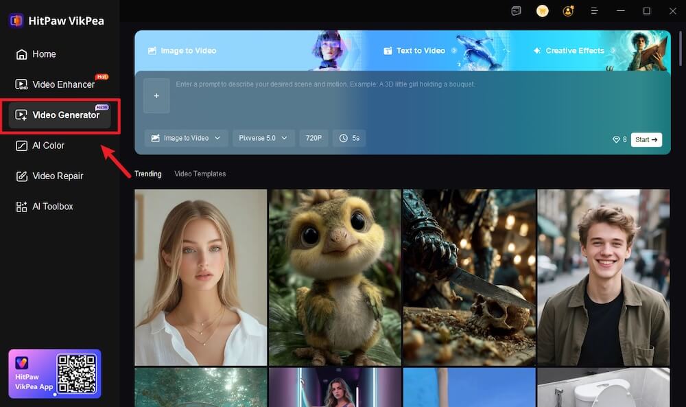This screenshot has height=407, width=686.
Task: Click the Start button to generate video
Action: [x=646, y=139]
